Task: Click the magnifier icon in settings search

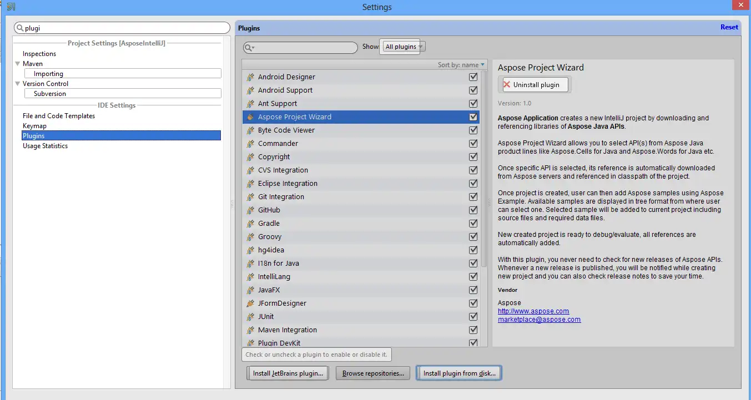Action: (x=20, y=28)
